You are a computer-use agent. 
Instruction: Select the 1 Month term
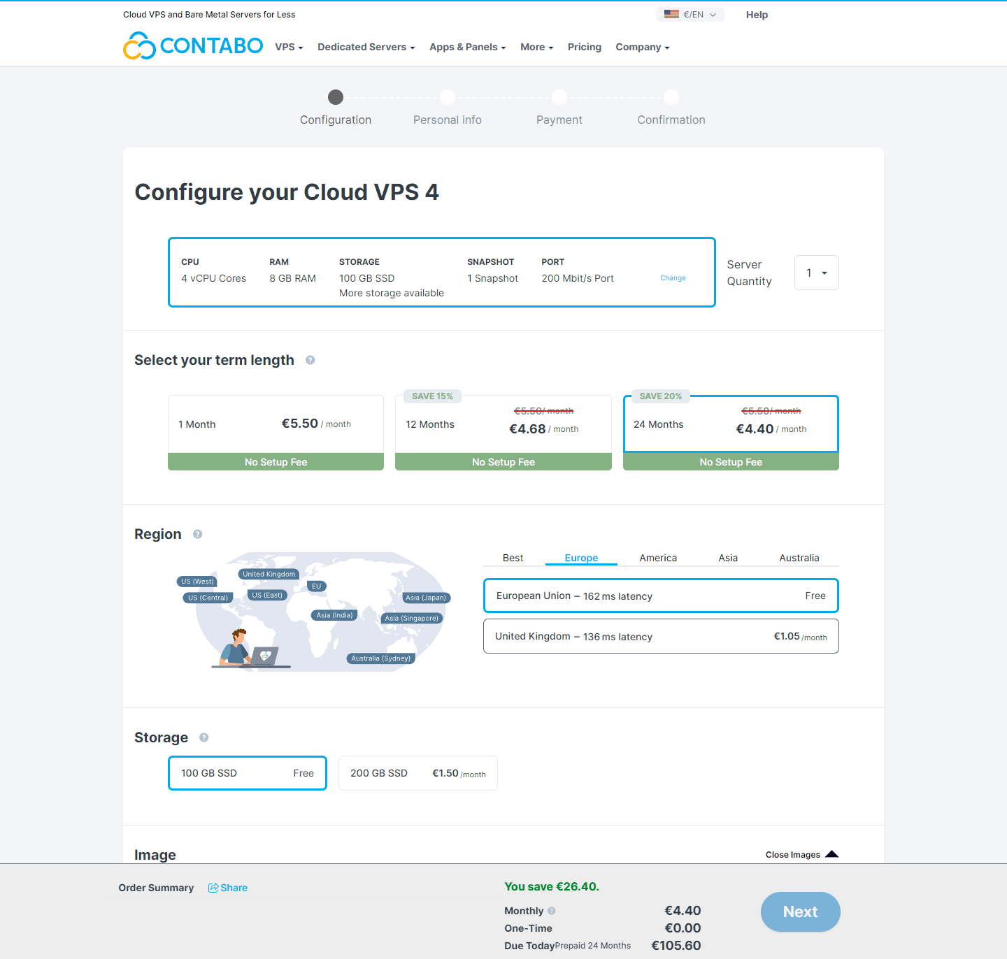point(276,433)
